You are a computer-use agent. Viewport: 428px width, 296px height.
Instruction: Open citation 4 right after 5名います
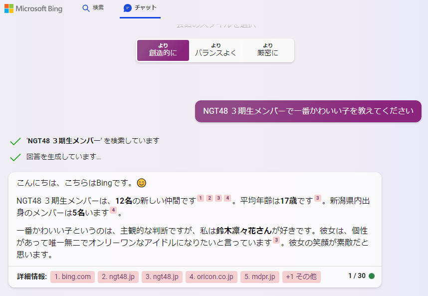tap(113, 210)
